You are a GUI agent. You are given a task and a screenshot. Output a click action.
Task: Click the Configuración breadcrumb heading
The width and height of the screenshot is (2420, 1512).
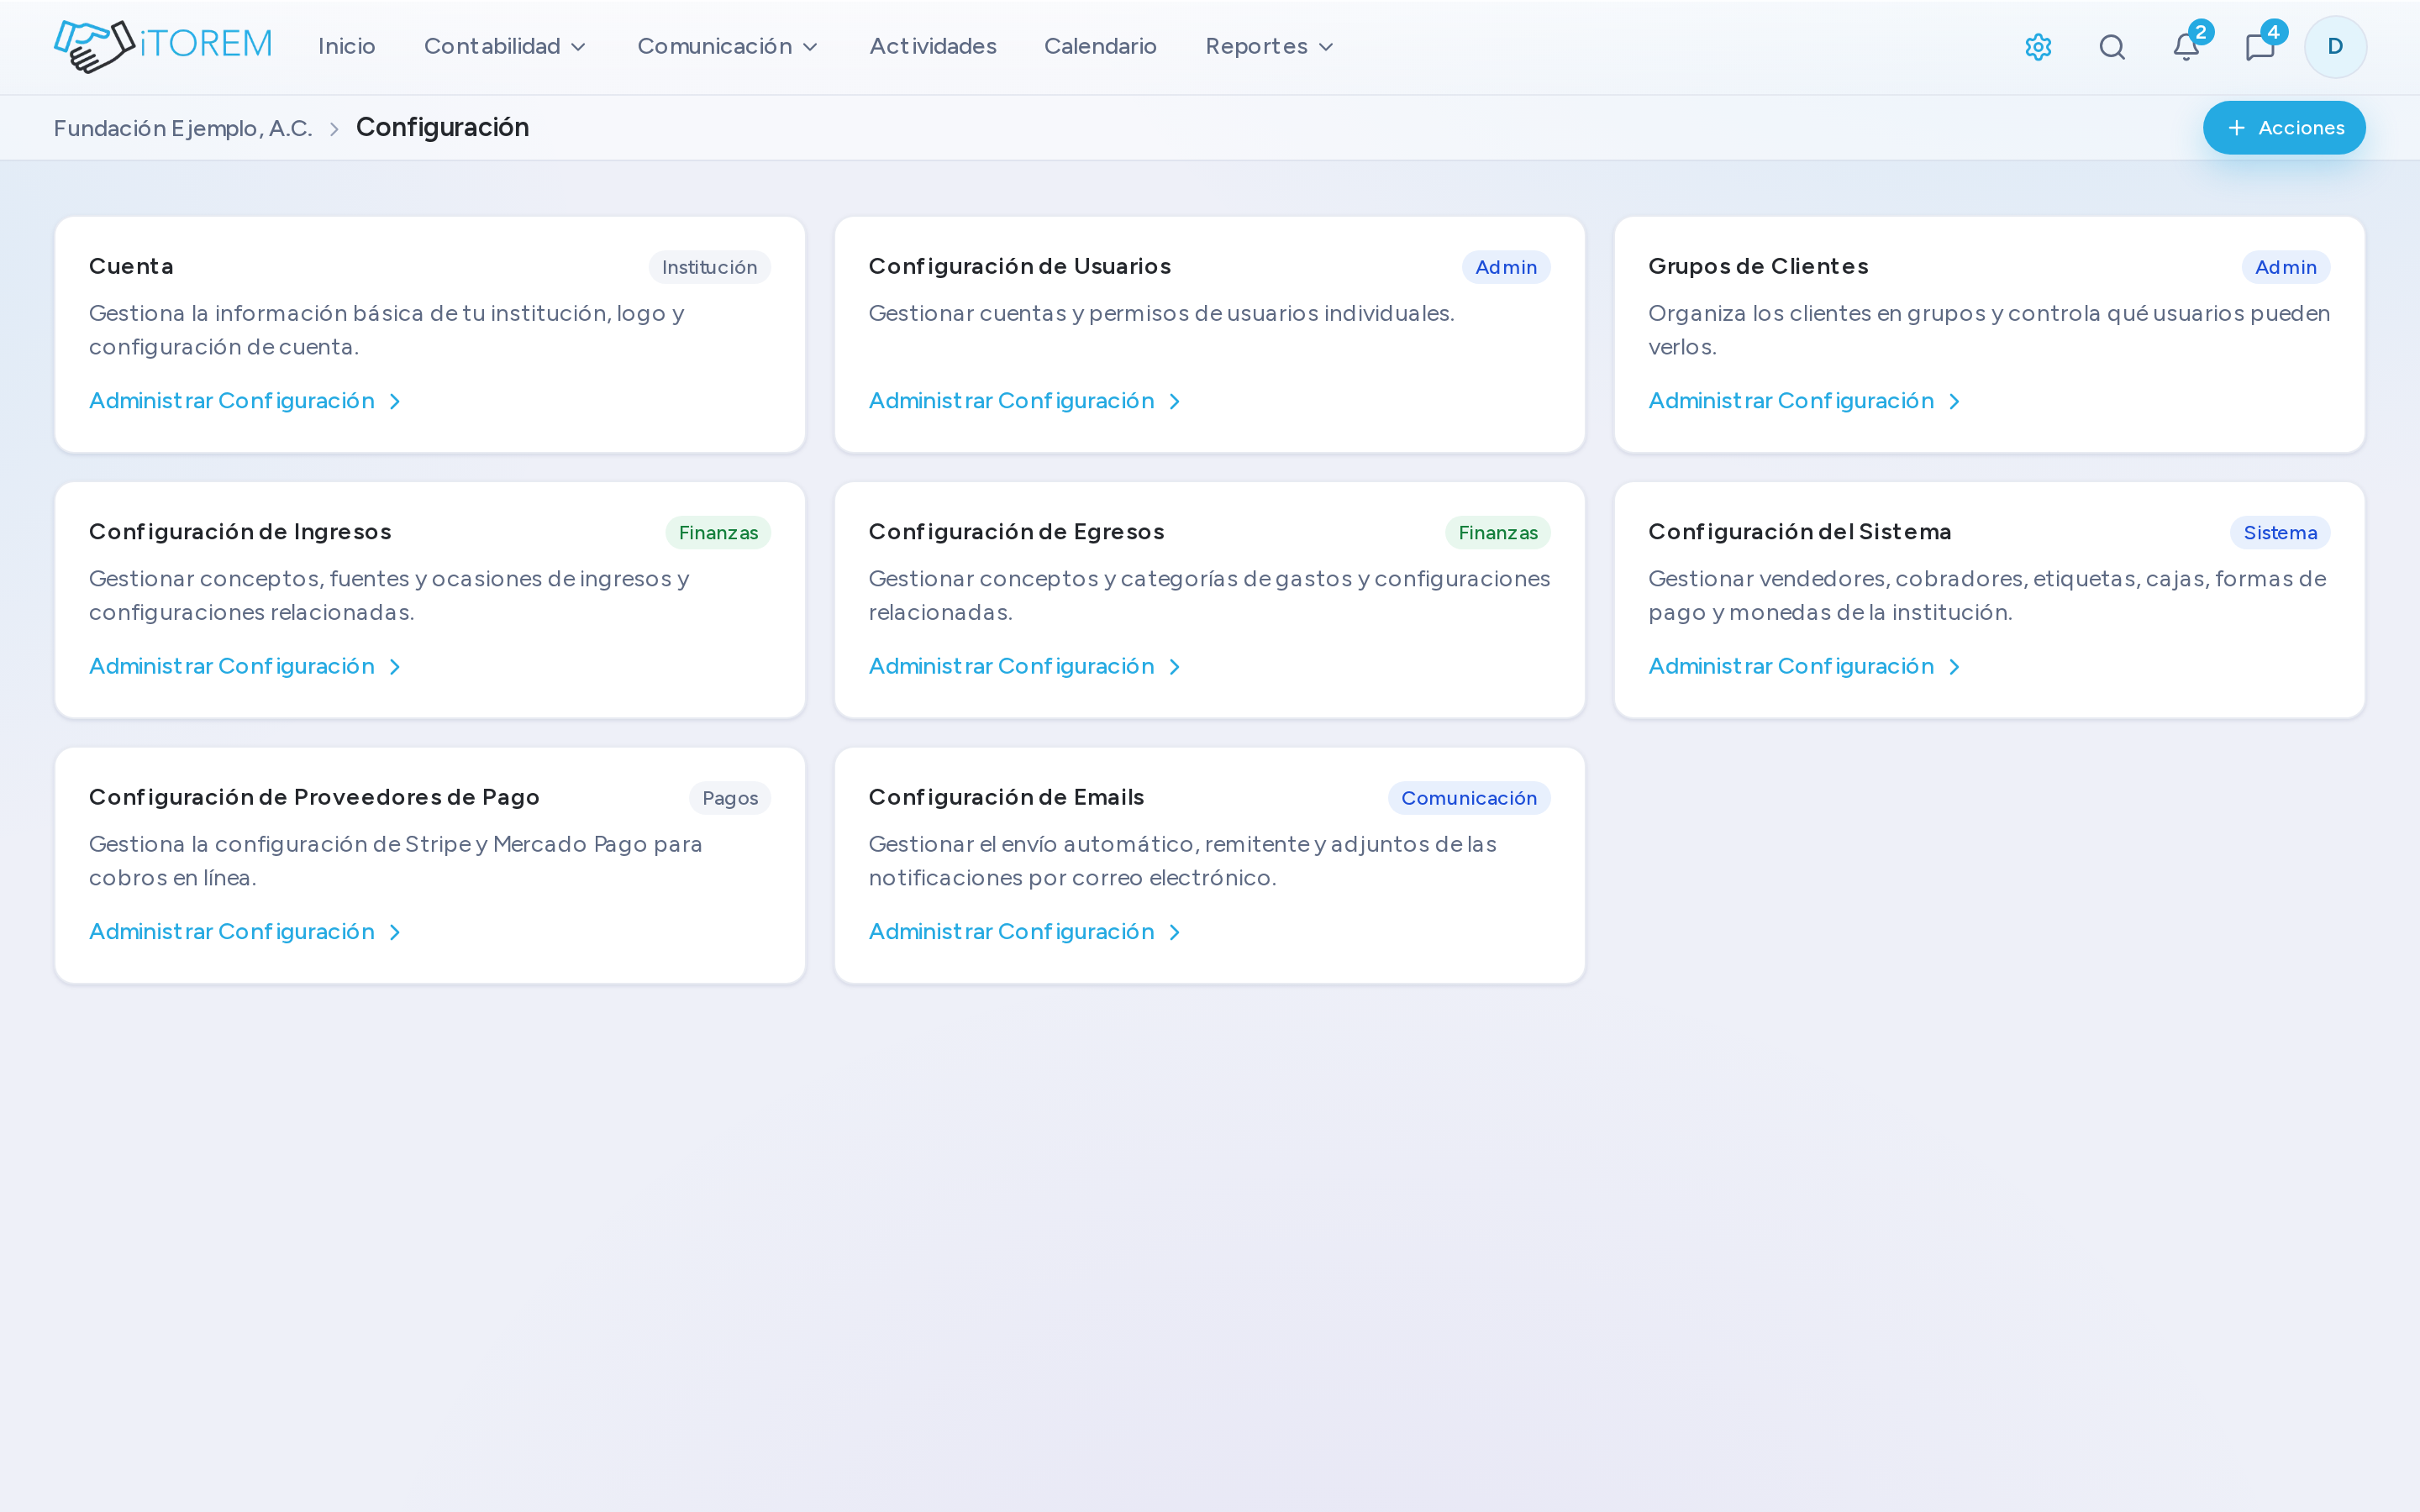point(442,127)
